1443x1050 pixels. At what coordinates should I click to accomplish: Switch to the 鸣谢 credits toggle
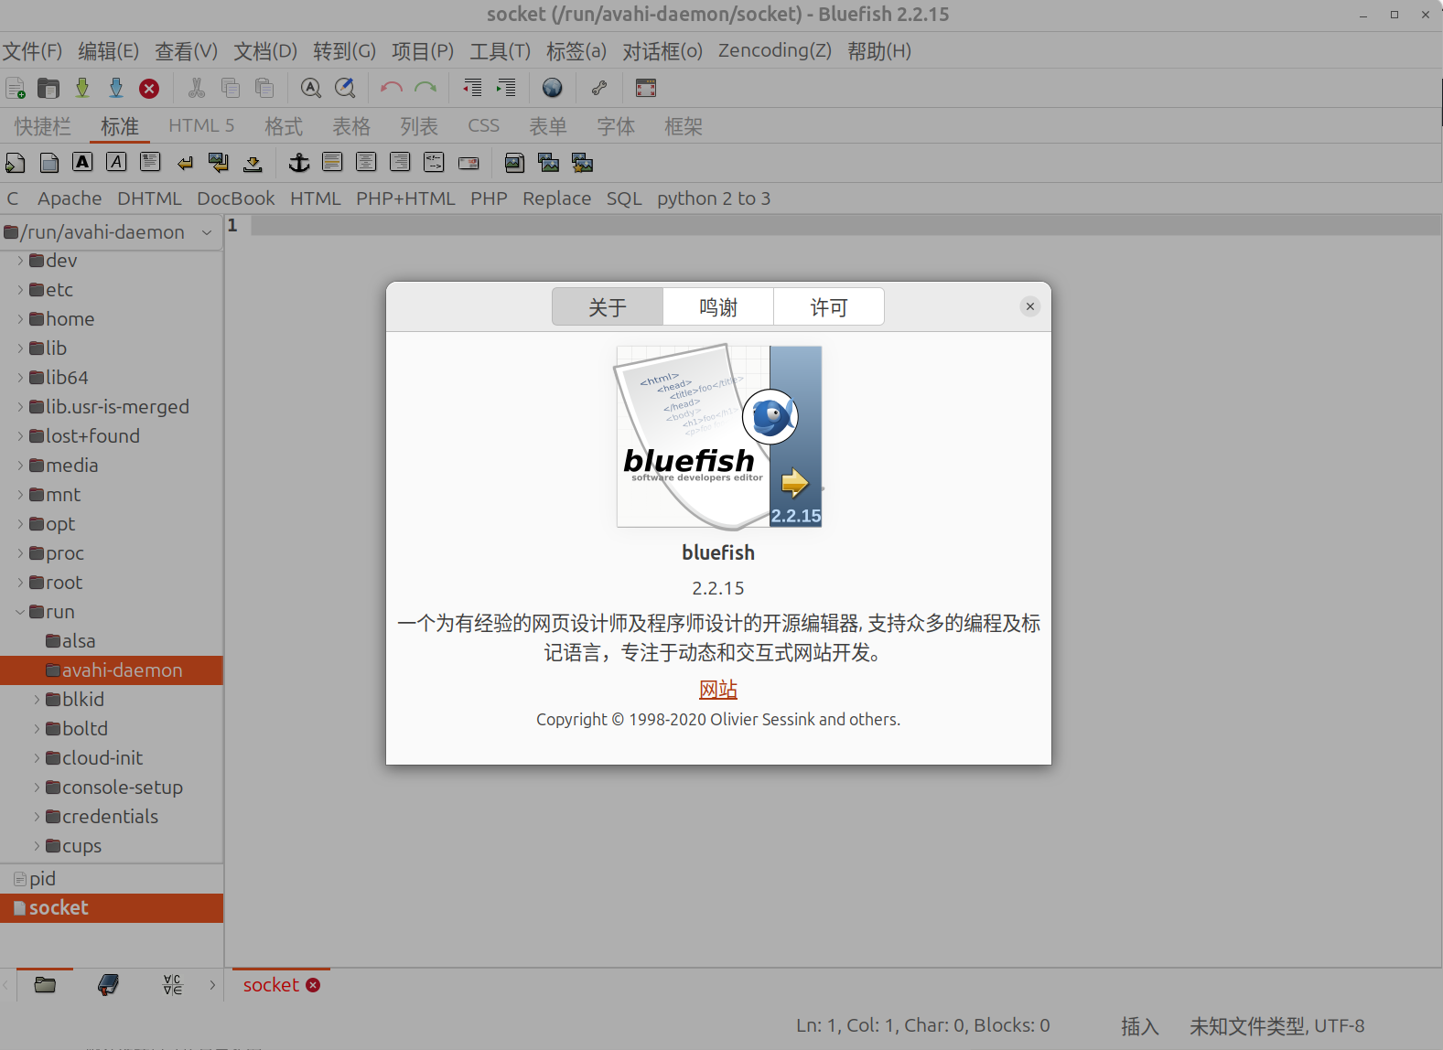718,307
